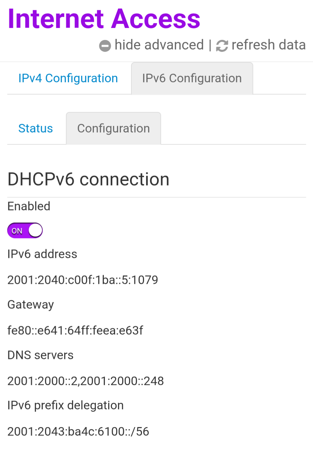Select the Configuration sub-tab

click(113, 128)
